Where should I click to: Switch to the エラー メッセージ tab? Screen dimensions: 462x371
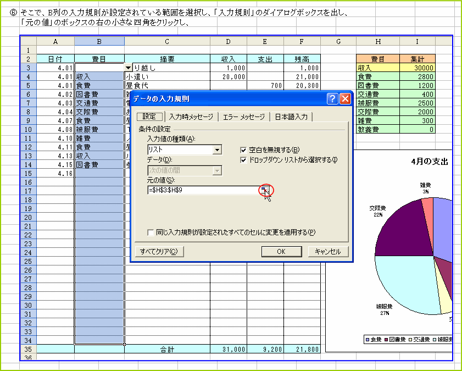[244, 117]
